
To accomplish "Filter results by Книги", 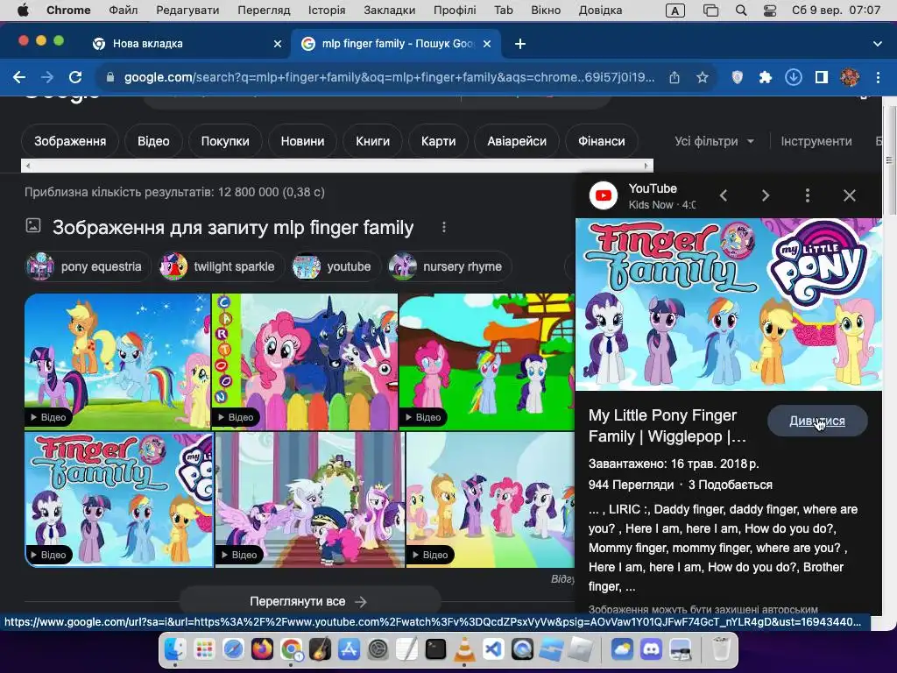I will (x=372, y=141).
